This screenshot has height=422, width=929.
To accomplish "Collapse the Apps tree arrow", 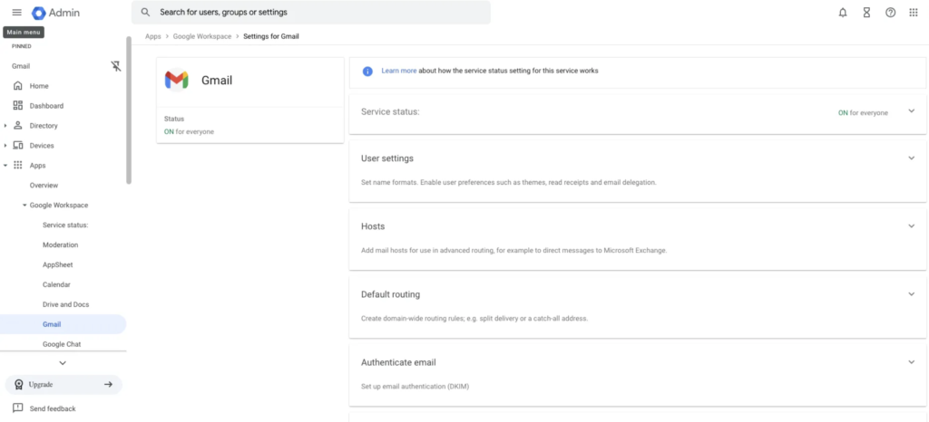I will tap(5, 166).
